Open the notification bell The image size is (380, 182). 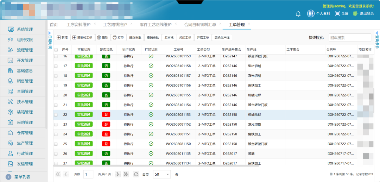pos(298,14)
